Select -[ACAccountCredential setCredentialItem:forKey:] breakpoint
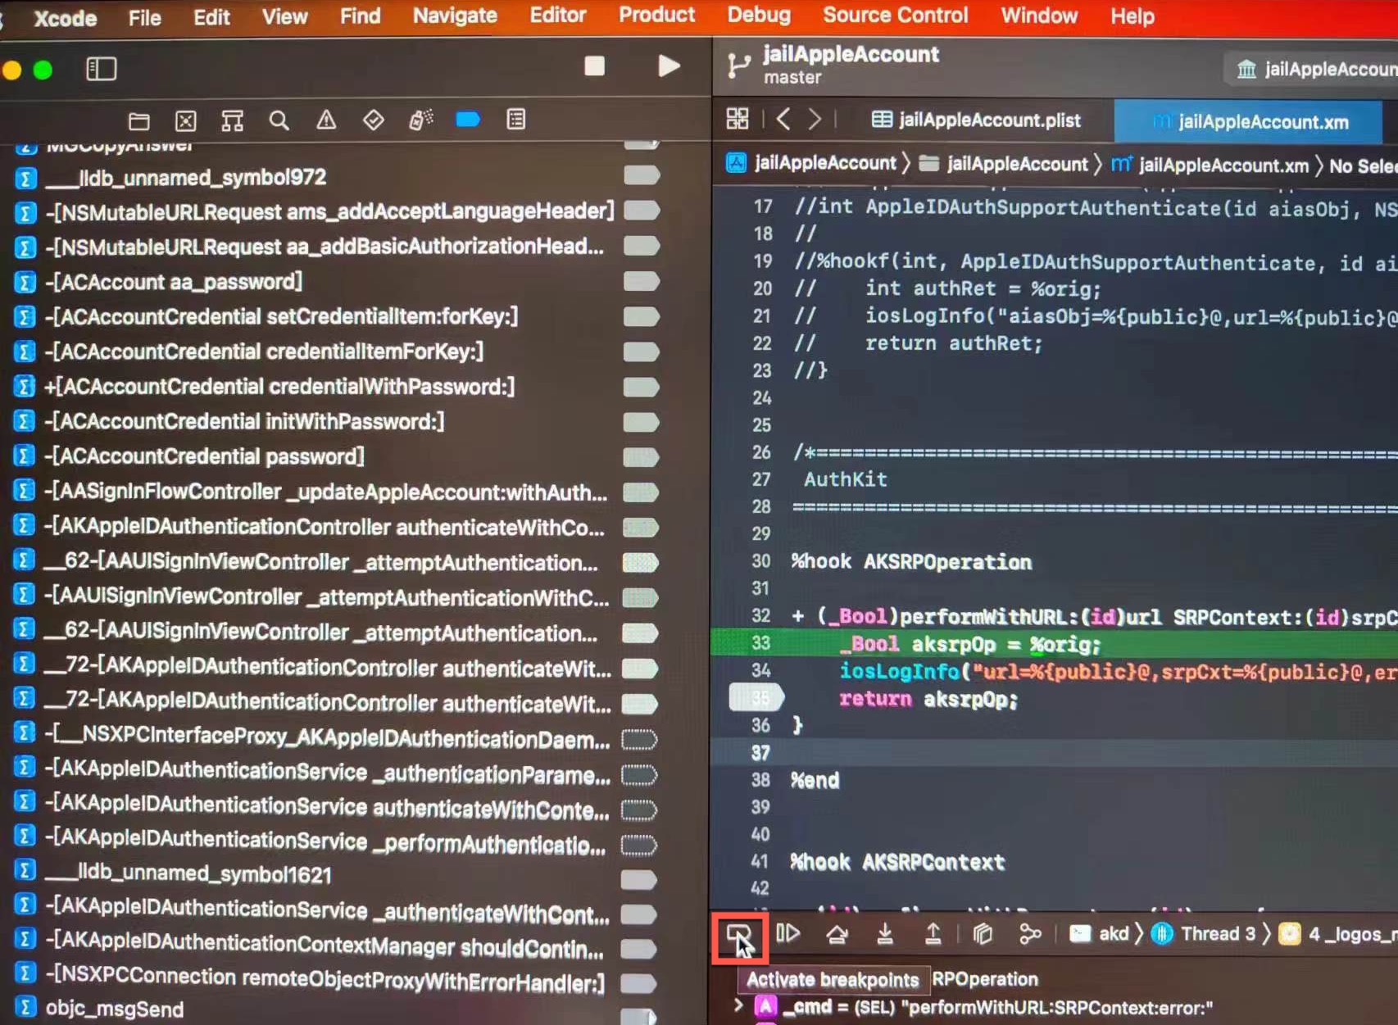The image size is (1398, 1025). 282,316
